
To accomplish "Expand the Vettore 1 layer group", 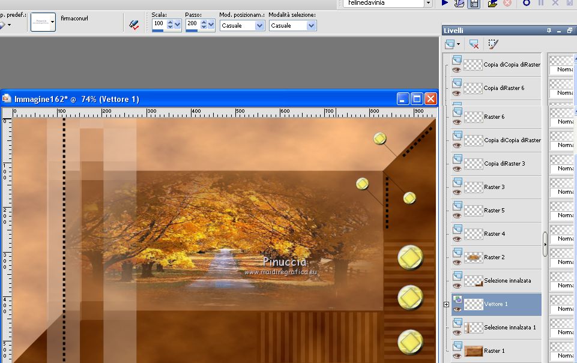I will pos(446,305).
